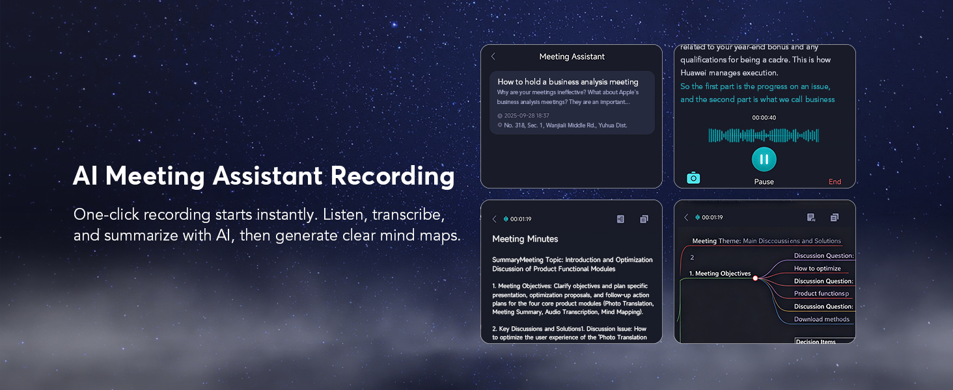End the recording with the red End button
This screenshot has width=953, height=390.
click(835, 182)
